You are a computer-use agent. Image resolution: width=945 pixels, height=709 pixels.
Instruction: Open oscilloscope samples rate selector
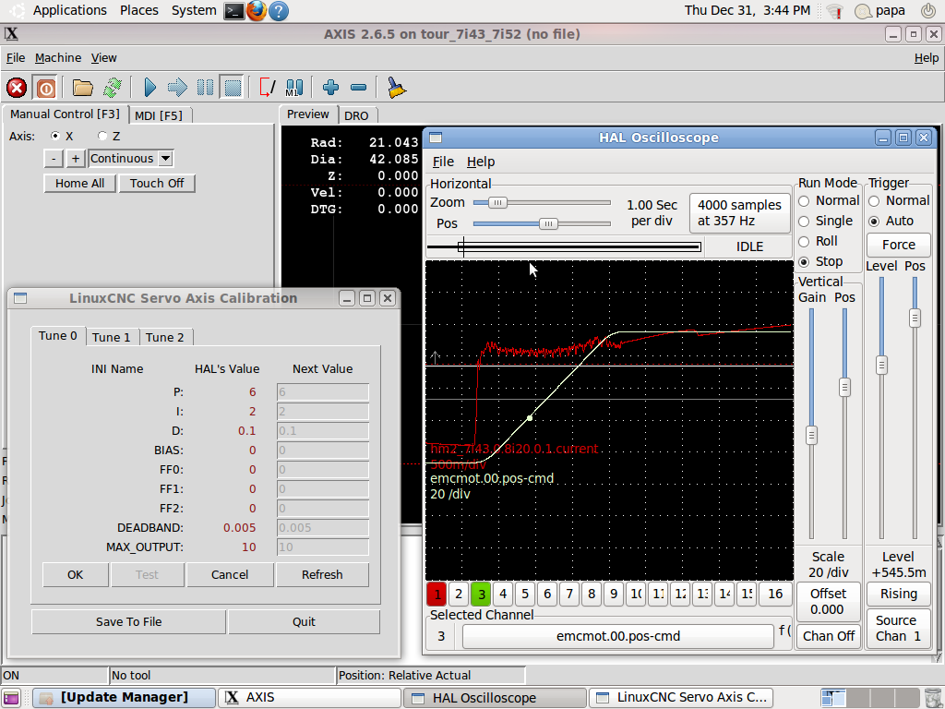(739, 213)
